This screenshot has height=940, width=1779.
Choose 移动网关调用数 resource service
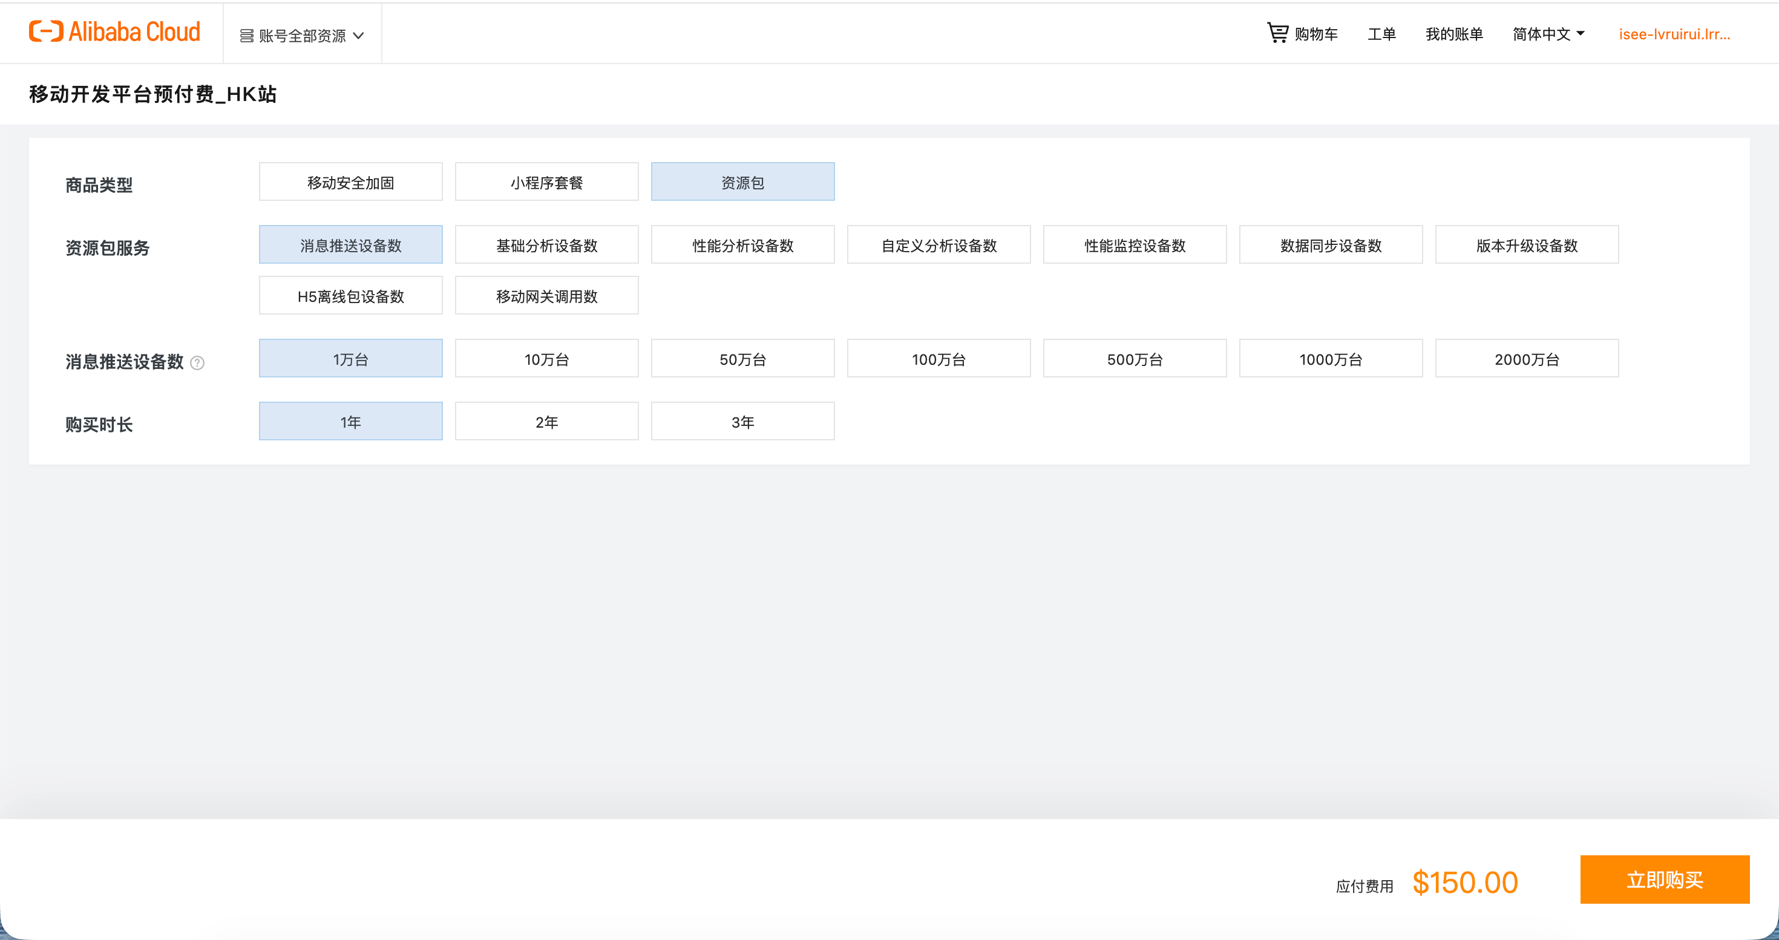click(546, 296)
